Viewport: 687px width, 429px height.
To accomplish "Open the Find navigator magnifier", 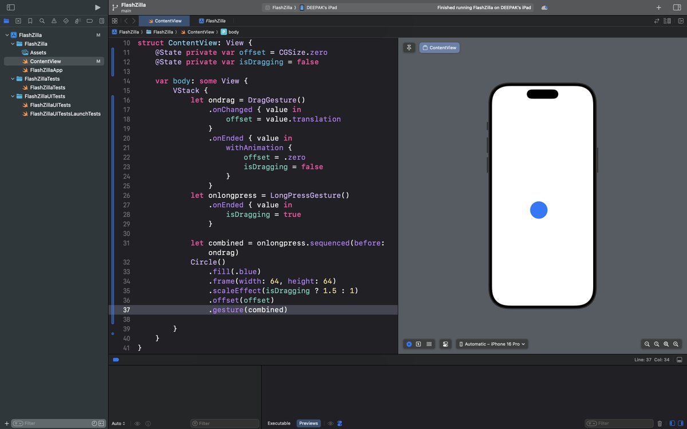I will click(42, 21).
